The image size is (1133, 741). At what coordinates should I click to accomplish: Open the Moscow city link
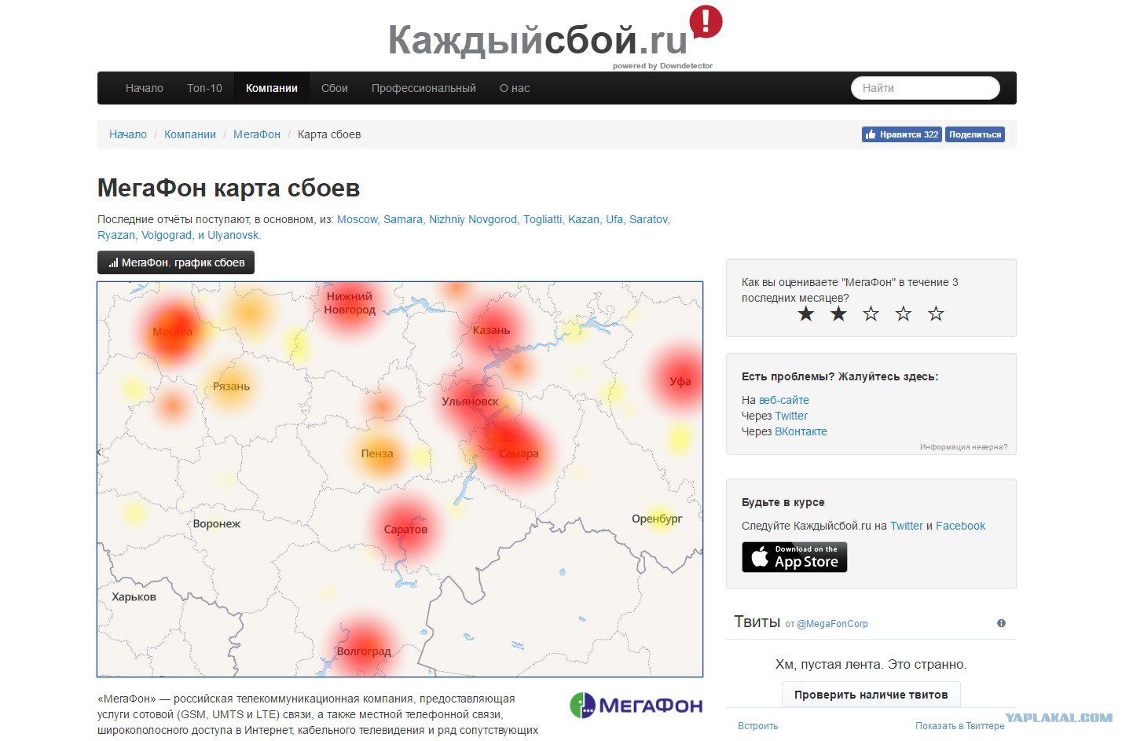pos(357,219)
